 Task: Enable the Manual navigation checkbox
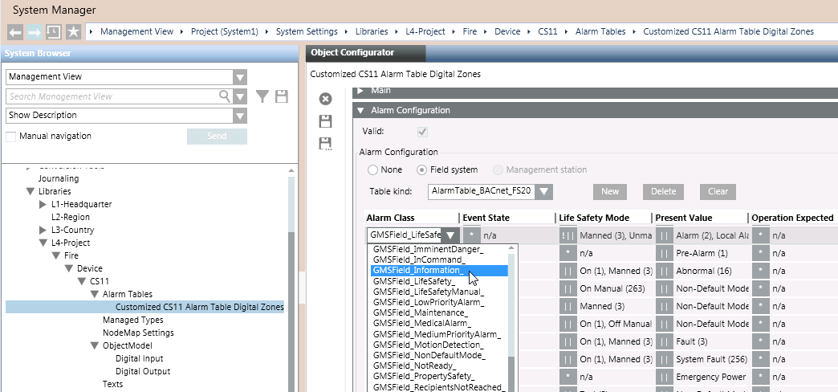pos(11,137)
